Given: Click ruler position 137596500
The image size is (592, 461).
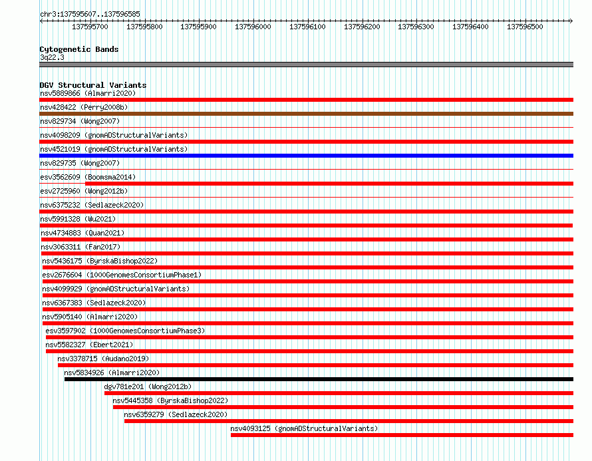Looking at the screenshot, I should pos(525,27).
